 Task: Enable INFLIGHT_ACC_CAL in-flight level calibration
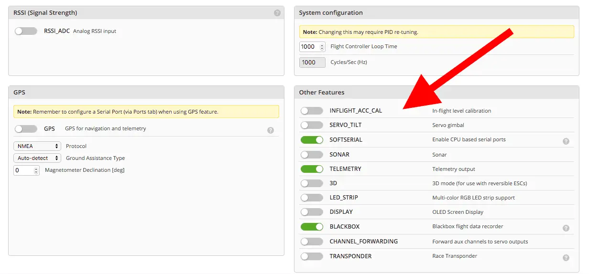pyautogui.click(x=312, y=111)
